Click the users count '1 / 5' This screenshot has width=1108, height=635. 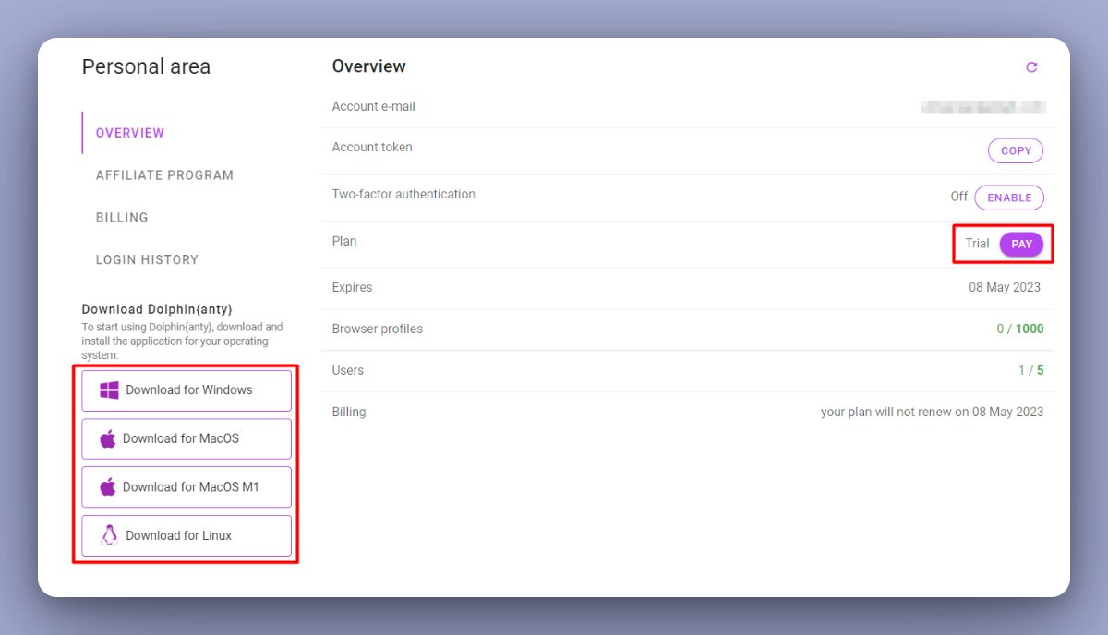coord(1031,370)
